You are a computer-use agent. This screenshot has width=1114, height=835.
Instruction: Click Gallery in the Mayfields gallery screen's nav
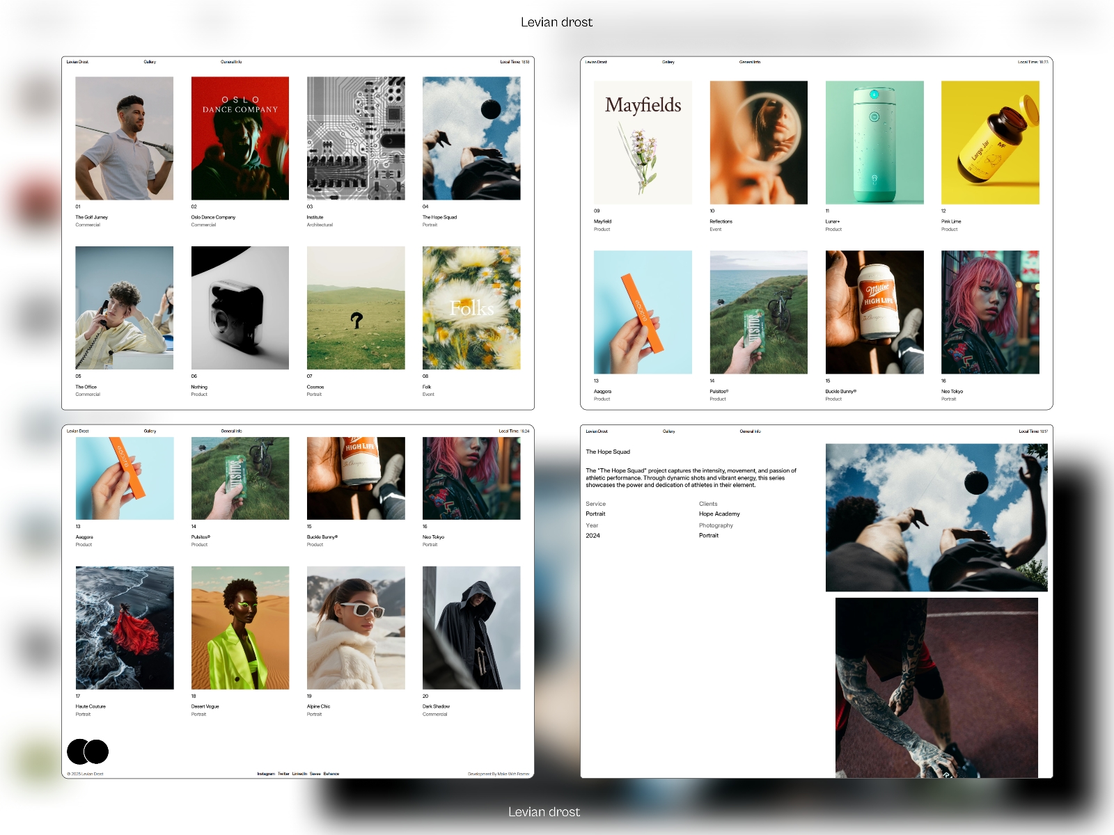point(668,62)
